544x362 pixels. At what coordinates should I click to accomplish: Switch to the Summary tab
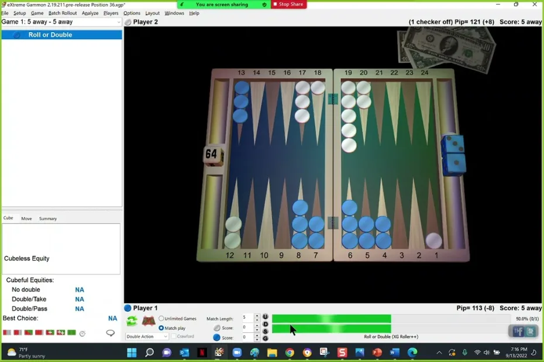click(48, 218)
